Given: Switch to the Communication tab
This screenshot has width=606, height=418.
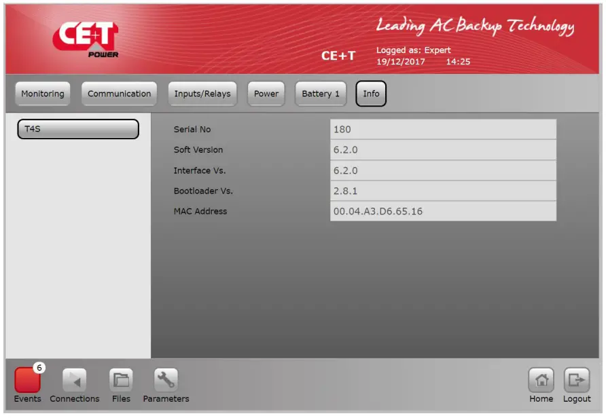Looking at the screenshot, I should (119, 94).
